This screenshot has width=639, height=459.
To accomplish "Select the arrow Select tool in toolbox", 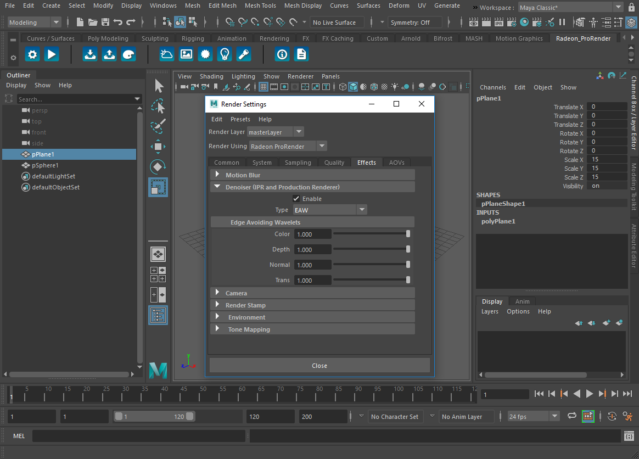I will click(159, 86).
